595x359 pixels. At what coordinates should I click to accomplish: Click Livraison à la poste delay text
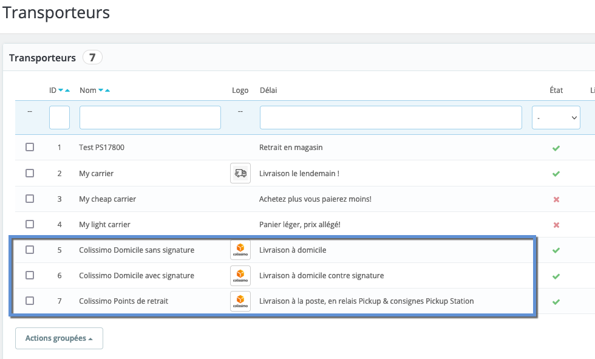(367, 301)
